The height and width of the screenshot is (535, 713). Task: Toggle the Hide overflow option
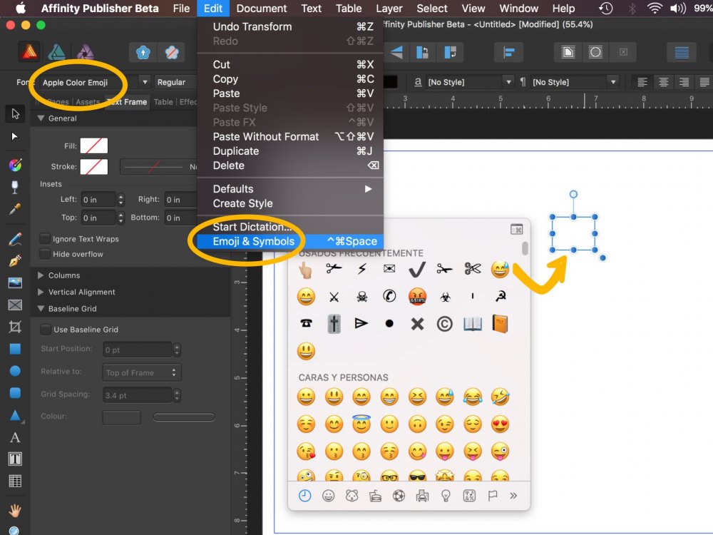(x=43, y=254)
